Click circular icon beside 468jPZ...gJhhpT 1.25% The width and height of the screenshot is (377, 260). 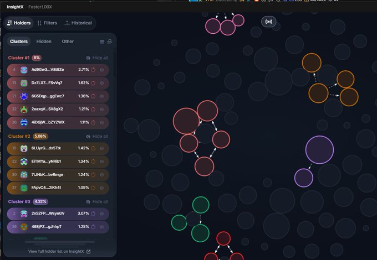(x=93, y=227)
